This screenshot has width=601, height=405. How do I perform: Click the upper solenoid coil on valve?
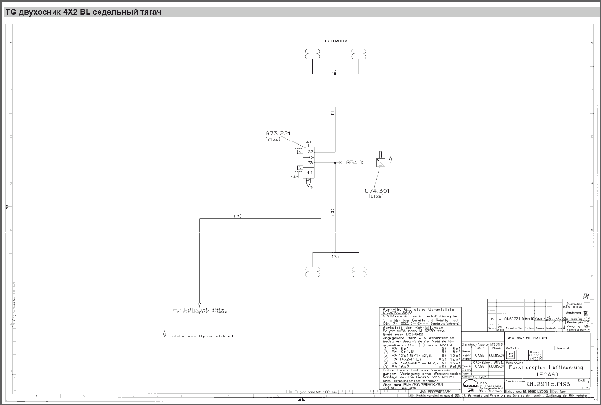tap(300, 153)
